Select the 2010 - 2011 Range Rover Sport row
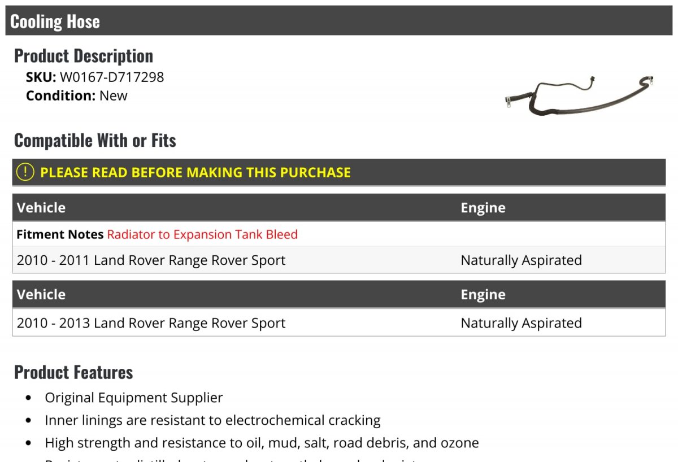 click(151, 260)
